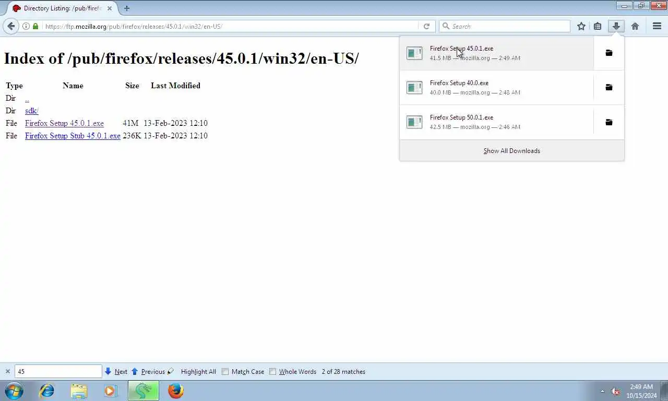Image resolution: width=668 pixels, height=401 pixels.
Task: Open site identity info icon in address bar
Action: tap(26, 26)
